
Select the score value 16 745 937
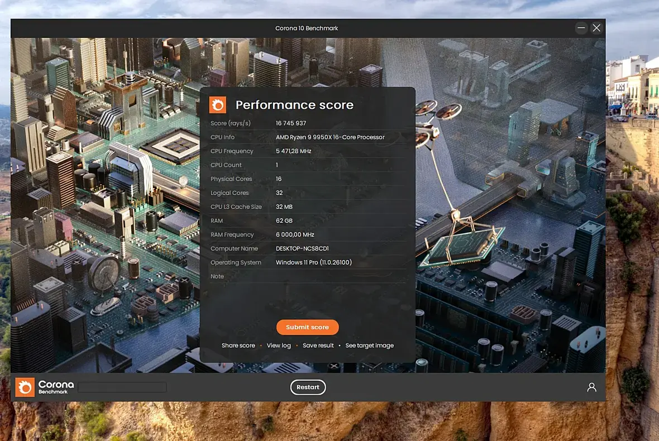291,123
